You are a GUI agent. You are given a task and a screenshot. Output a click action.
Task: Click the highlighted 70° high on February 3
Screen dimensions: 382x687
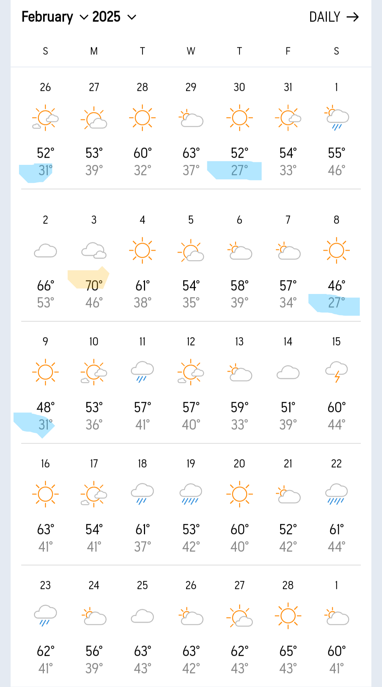(94, 285)
